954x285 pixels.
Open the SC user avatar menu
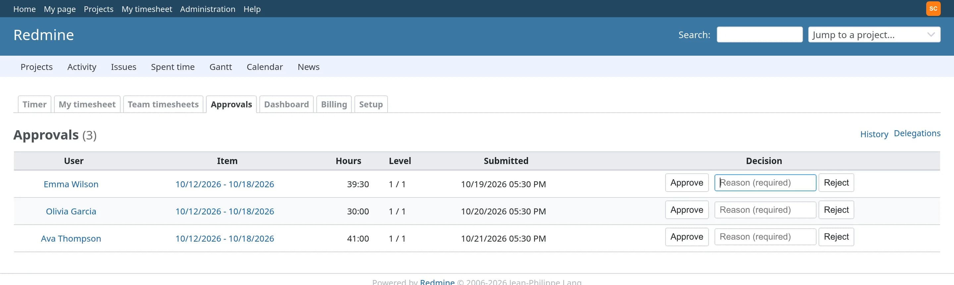point(933,9)
